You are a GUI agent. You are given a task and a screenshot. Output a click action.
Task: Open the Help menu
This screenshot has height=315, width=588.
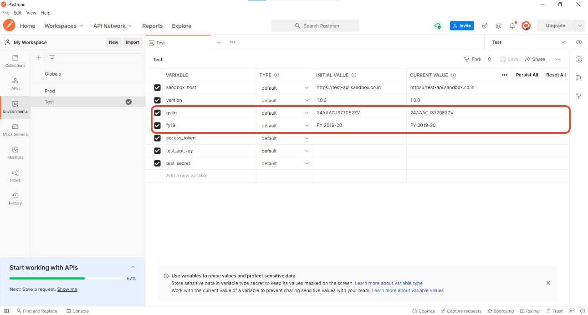click(x=46, y=13)
